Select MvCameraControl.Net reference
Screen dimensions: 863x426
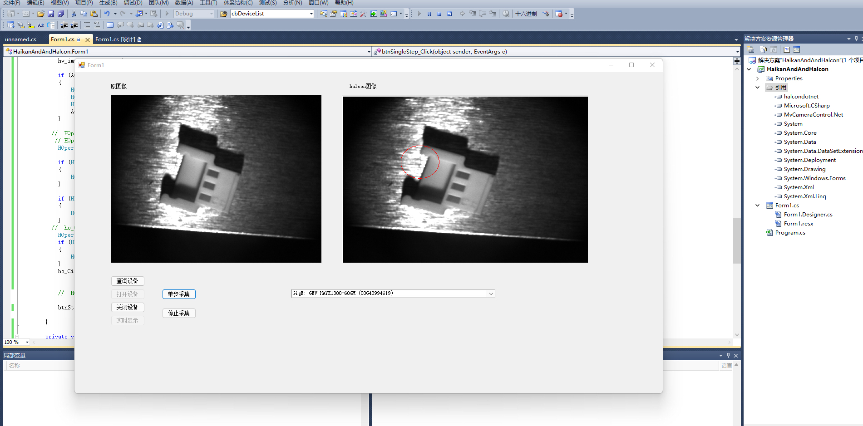coord(813,115)
